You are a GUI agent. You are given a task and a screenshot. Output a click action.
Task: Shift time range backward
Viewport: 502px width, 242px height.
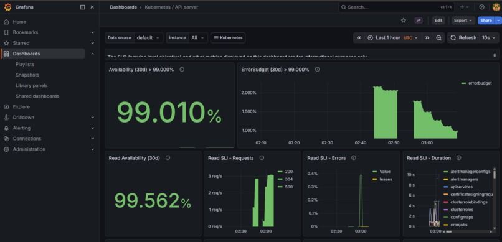click(x=359, y=38)
